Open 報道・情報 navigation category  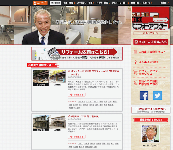coord(69,3)
